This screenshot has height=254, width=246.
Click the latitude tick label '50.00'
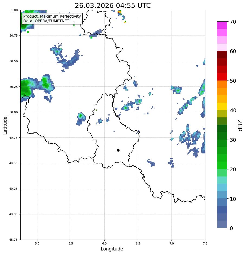coord(14,112)
